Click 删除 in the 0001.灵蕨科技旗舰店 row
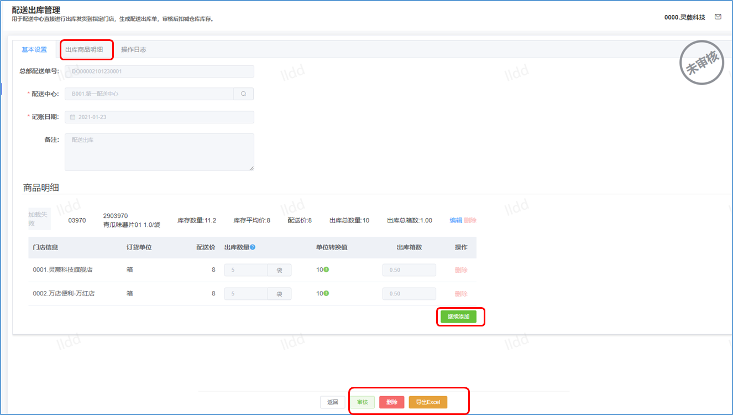The image size is (733, 415). pyautogui.click(x=461, y=270)
